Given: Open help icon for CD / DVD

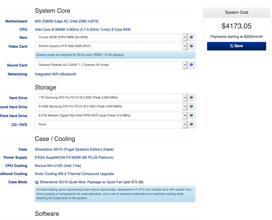Looking at the screenshot, I should click(191, 124).
